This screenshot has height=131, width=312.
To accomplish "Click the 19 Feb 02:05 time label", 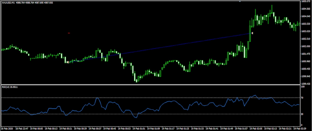I will tap(257, 128).
